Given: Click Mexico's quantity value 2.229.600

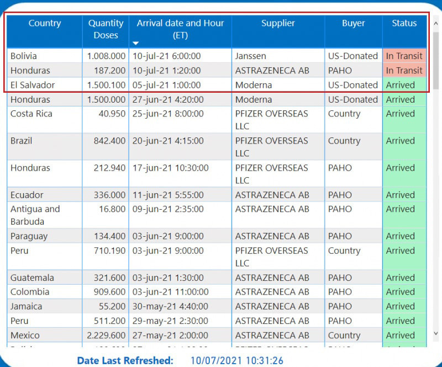Looking at the screenshot, I should coord(106,335).
